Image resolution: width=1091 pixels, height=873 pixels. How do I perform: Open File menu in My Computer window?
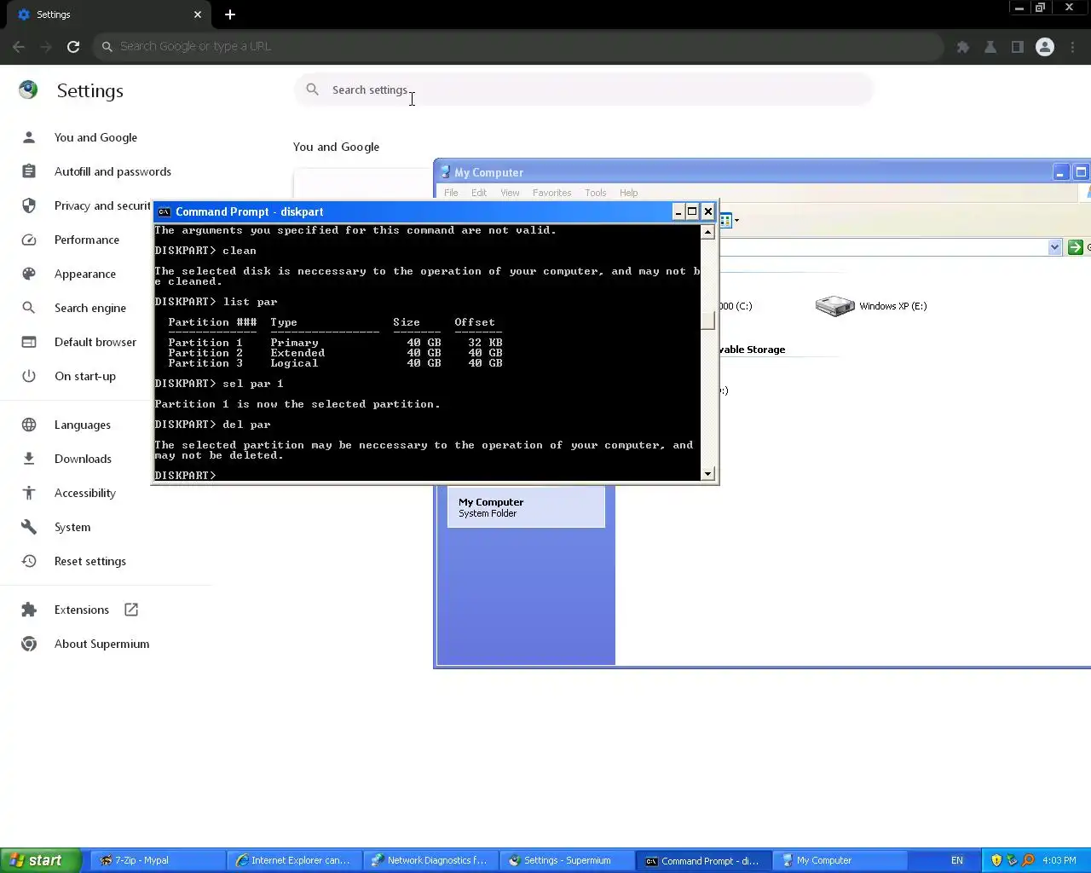[451, 193]
